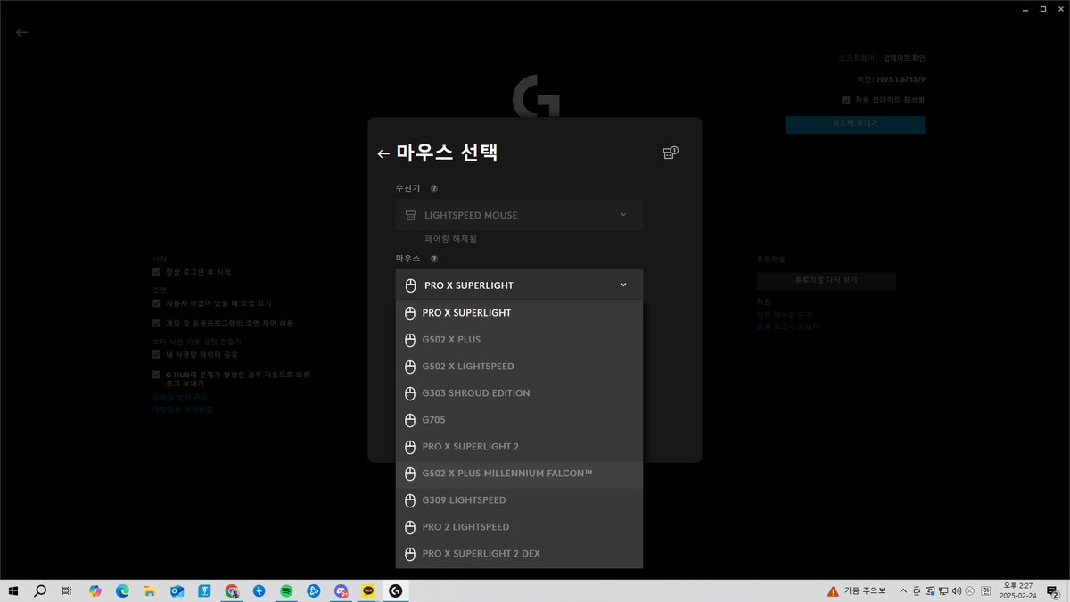Switch the 한 IME input indicator
The image size is (1070, 602).
tap(984, 590)
